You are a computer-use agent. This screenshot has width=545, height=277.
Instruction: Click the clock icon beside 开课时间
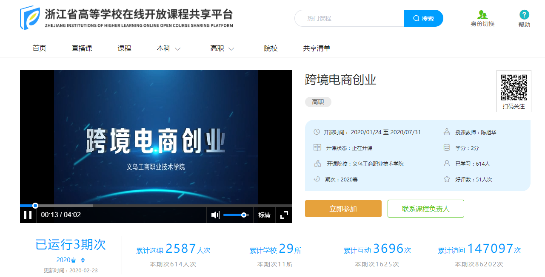point(317,132)
